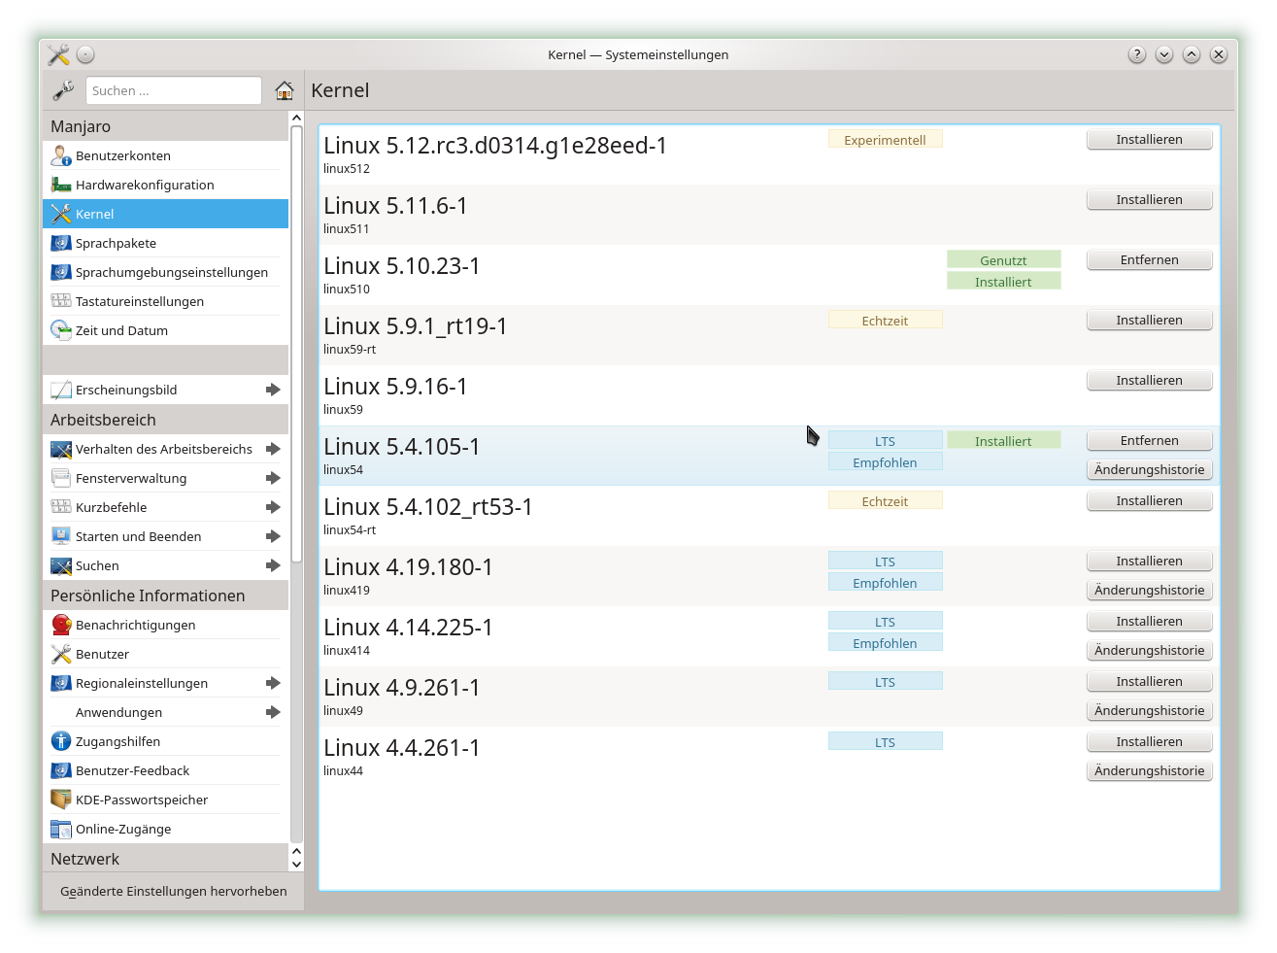Expand Erscheinungsbild submenu arrow

(x=273, y=390)
